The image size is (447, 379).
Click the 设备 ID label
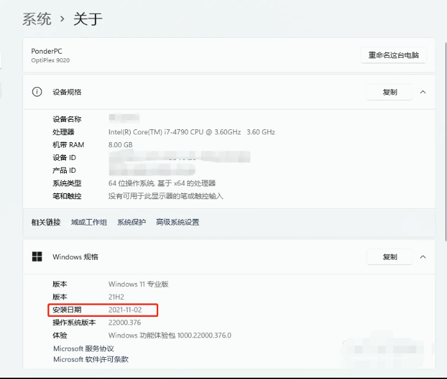(64, 157)
